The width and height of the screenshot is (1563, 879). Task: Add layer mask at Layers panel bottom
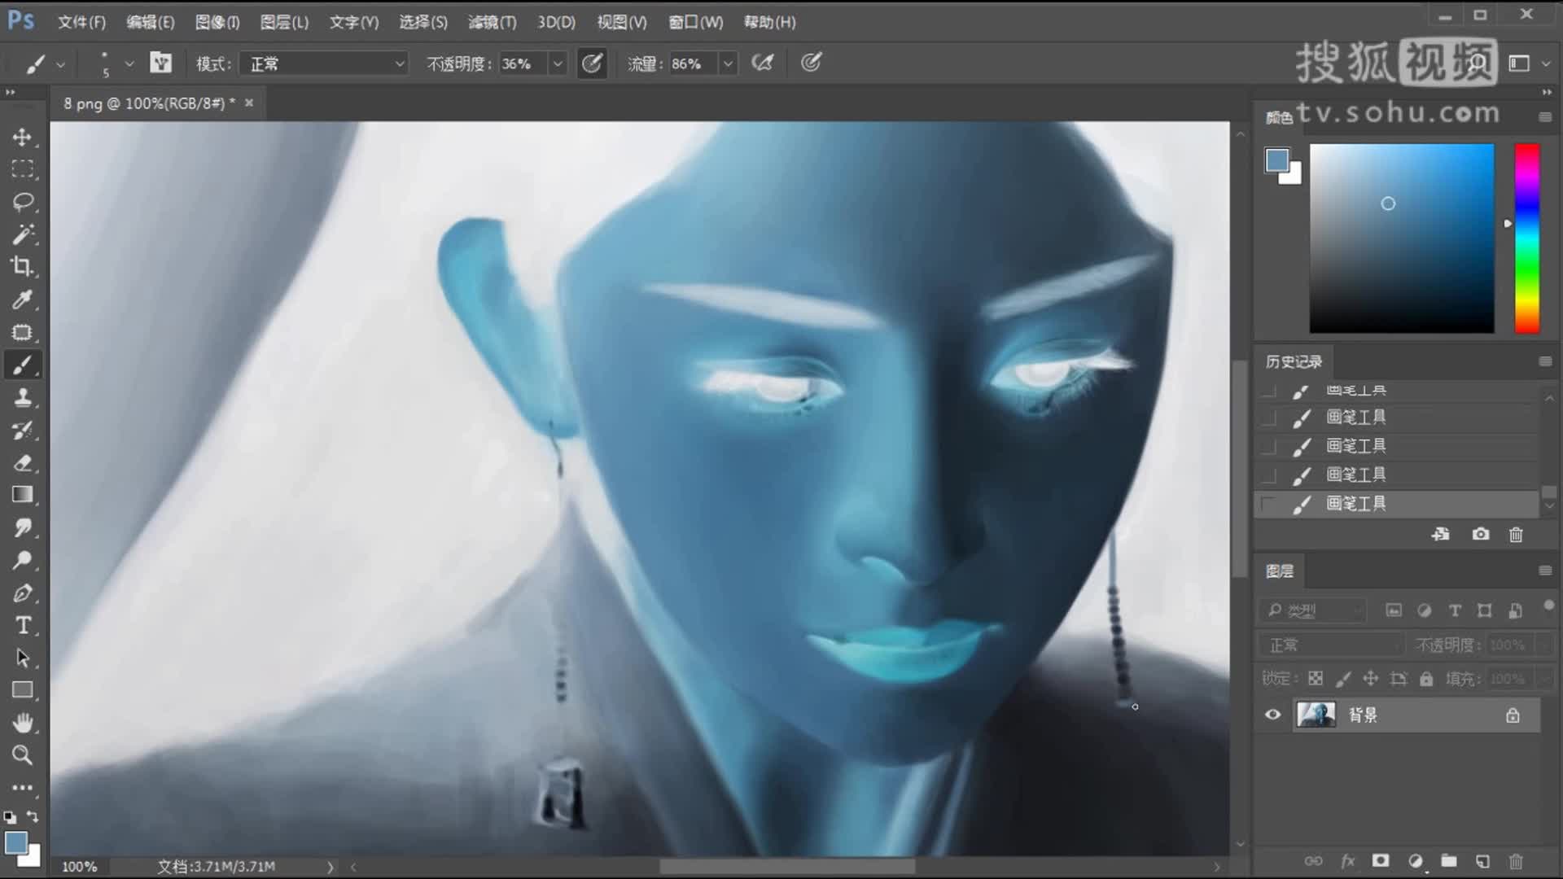[x=1381, y=860]
